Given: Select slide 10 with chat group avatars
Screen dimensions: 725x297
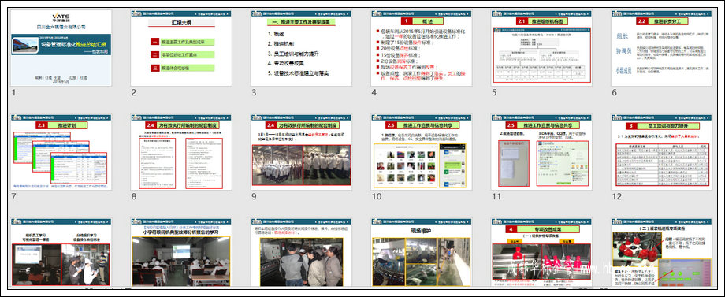Looking at the screenshot, I should pyautogui.click(x=422, y=152).
